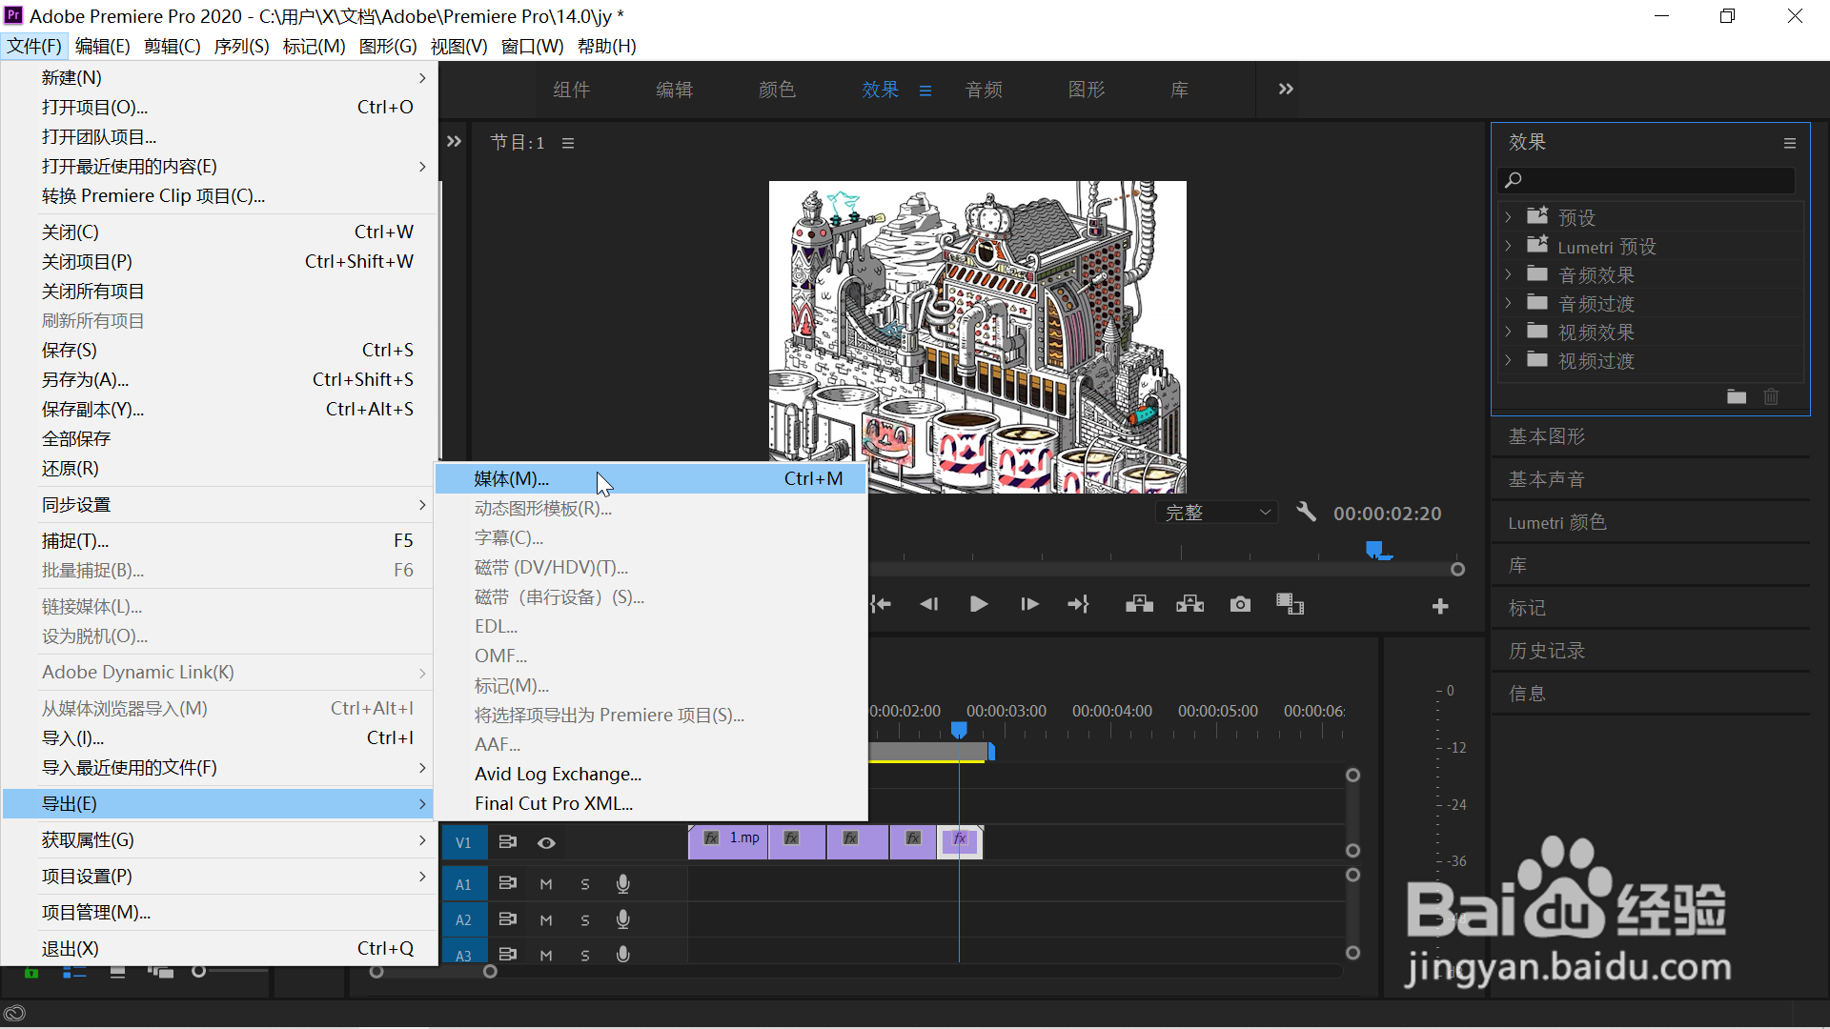Open Creative Cloud status icon
Viewport: 1830px width, 1029px height.
(x=14, y=1014)
